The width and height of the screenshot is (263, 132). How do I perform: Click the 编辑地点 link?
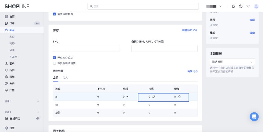[x=193, y=71]
